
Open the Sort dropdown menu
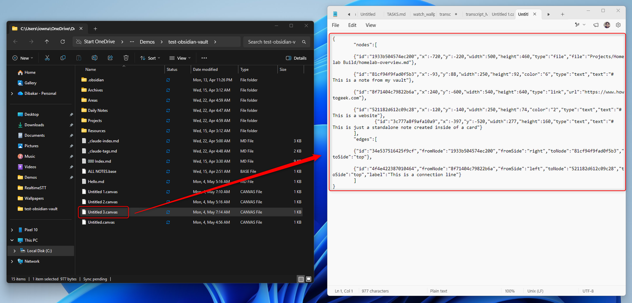(x=150, y=58)
